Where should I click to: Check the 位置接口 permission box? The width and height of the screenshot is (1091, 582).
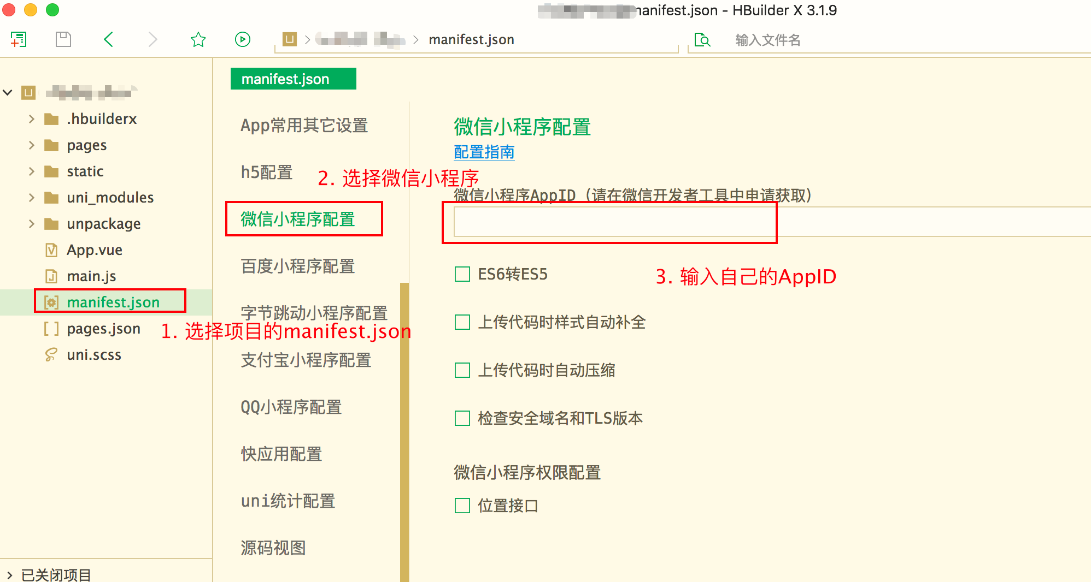point(462,506)
